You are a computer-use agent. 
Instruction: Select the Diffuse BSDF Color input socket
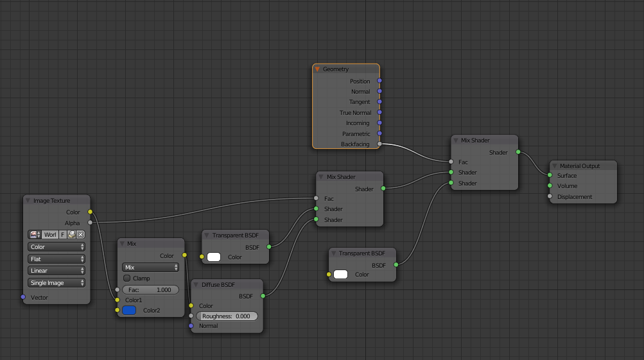191,306
